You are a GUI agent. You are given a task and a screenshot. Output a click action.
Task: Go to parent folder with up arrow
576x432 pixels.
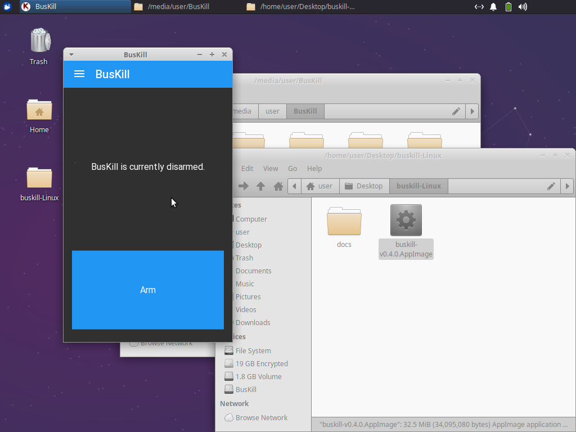[x=261, y=186]
